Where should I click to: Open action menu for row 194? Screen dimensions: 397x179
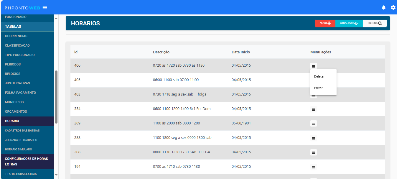[x=314, y=167]
